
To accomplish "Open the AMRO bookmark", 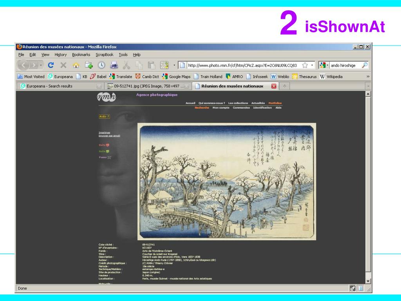I will [x=235, y=76].
